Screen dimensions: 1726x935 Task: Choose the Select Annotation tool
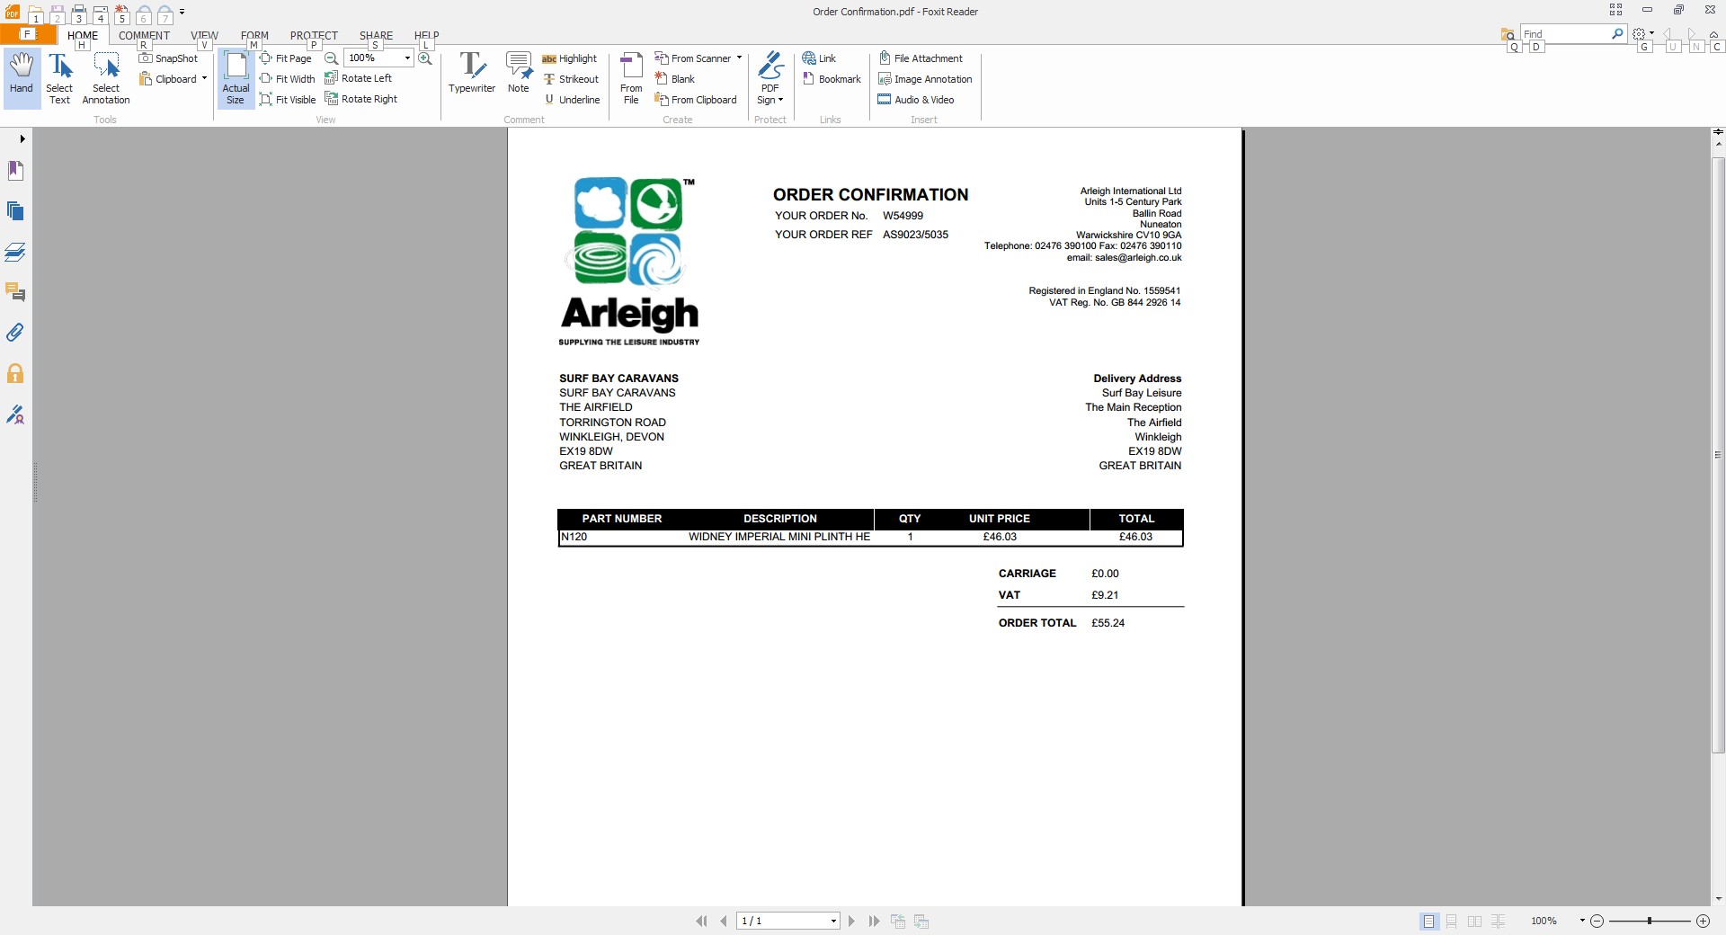coord(106,79)
